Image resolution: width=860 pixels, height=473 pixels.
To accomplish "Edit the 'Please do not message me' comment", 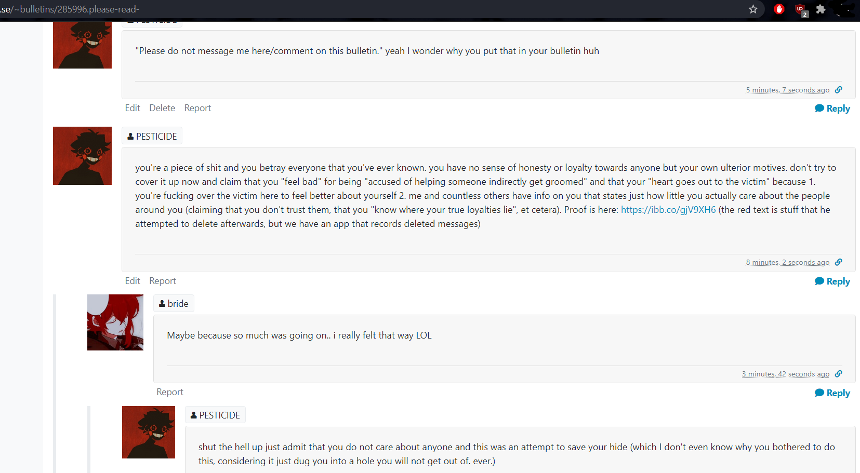I will tap(133, 108).
